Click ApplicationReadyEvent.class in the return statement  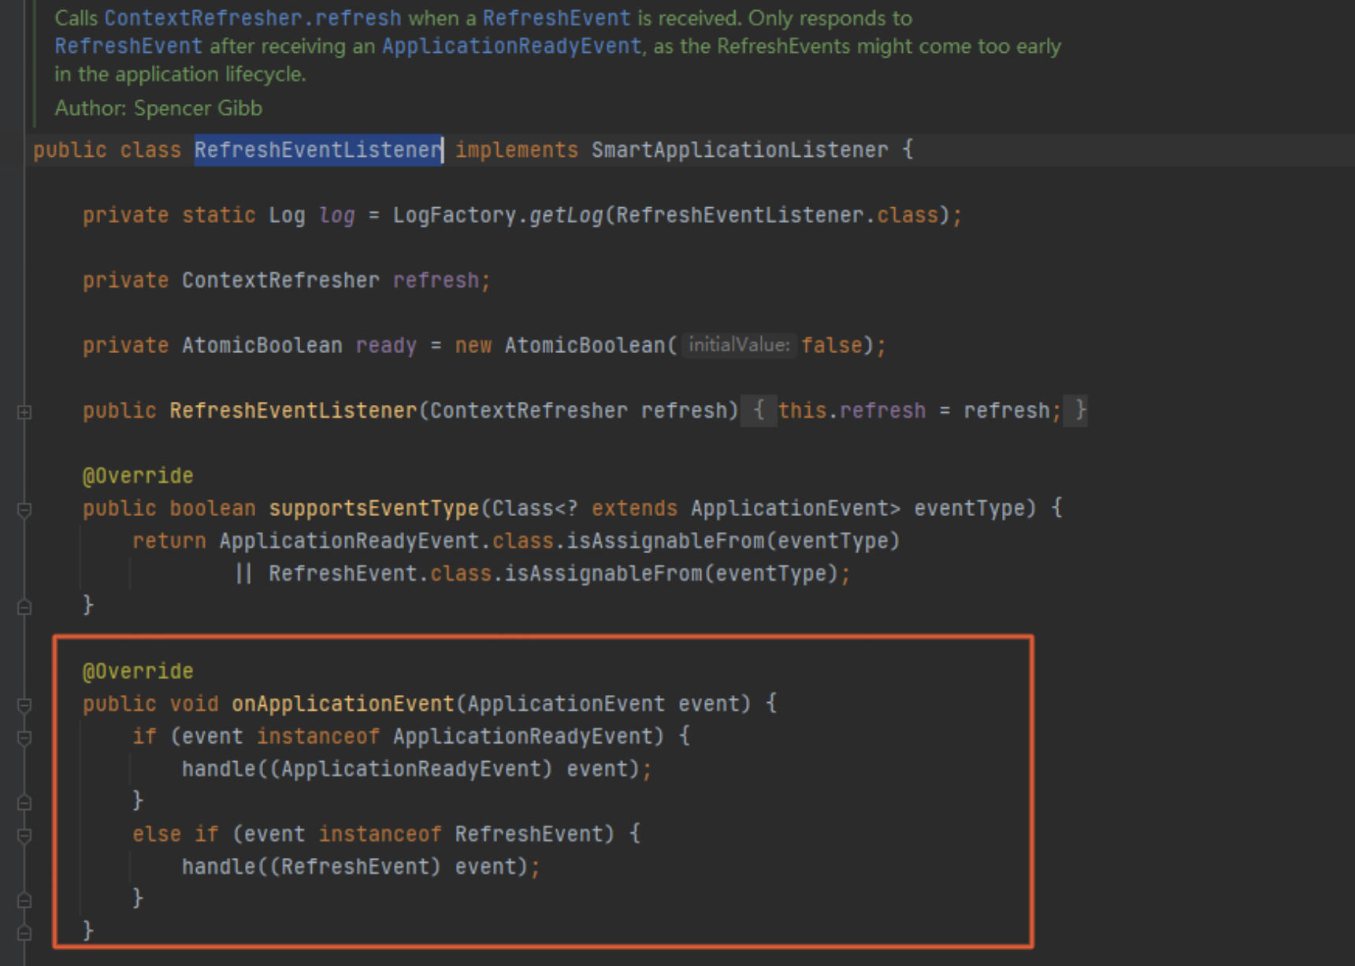(386, 541)
